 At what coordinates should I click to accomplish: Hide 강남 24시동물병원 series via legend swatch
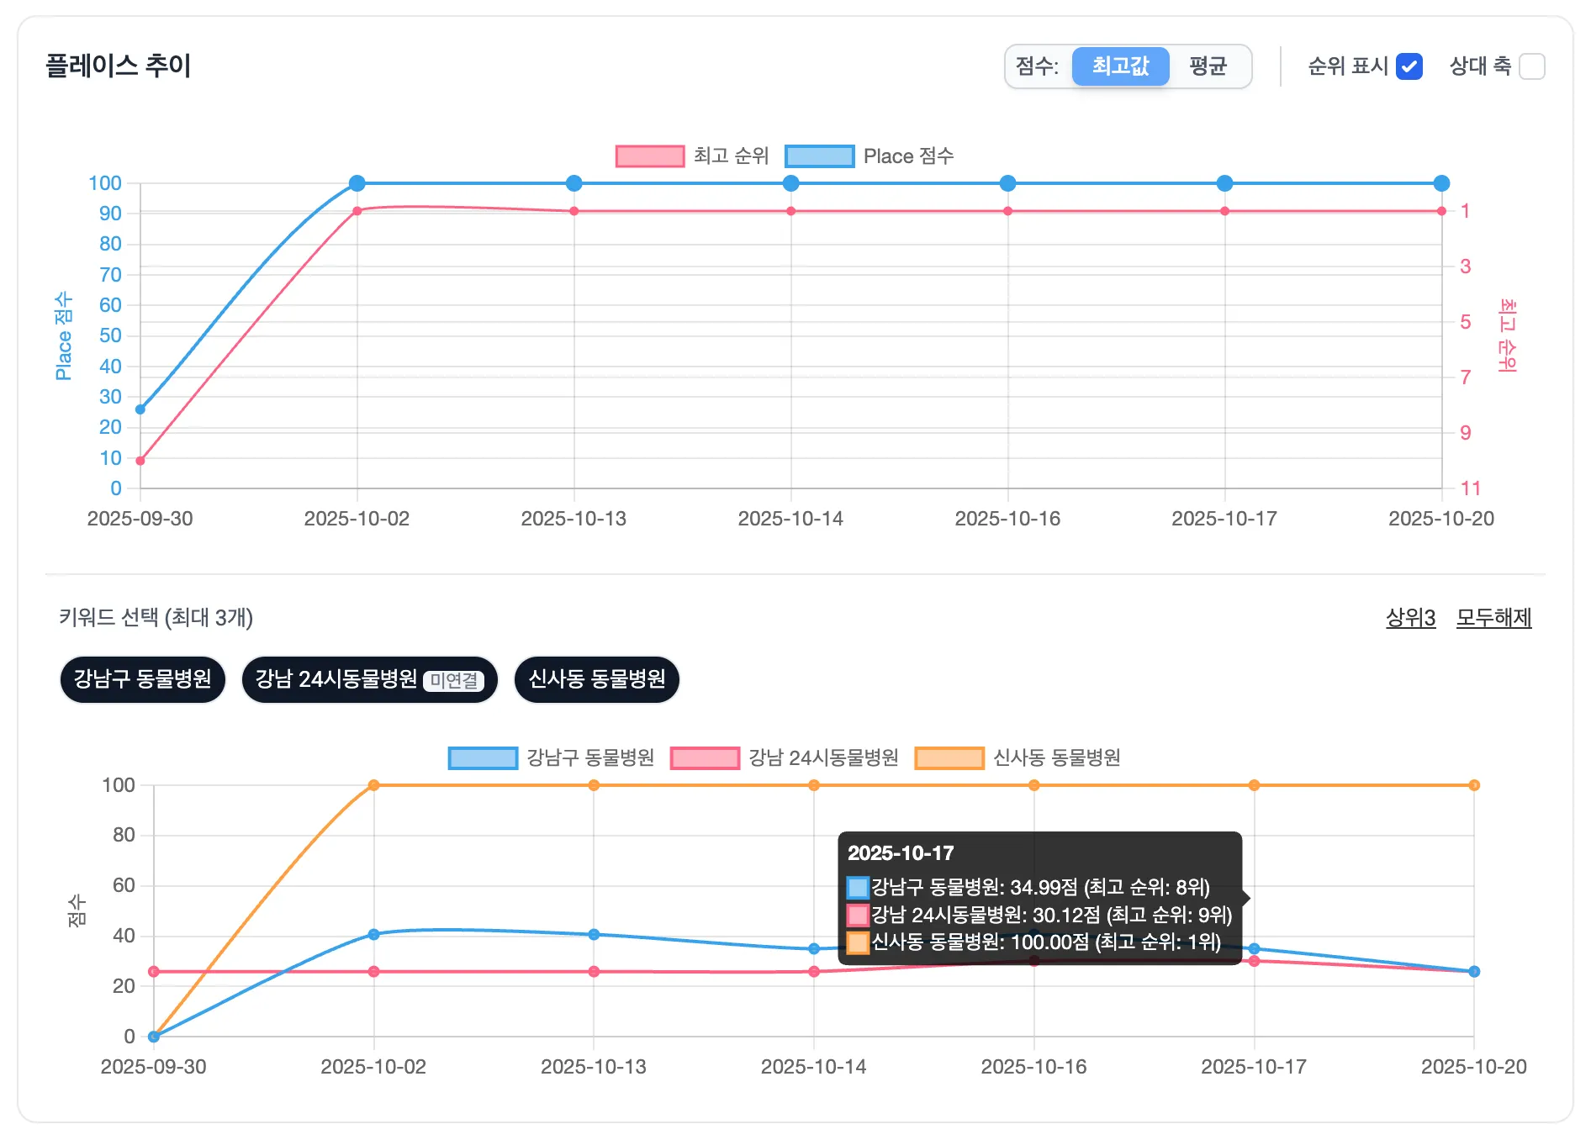[x=705, y=758]
